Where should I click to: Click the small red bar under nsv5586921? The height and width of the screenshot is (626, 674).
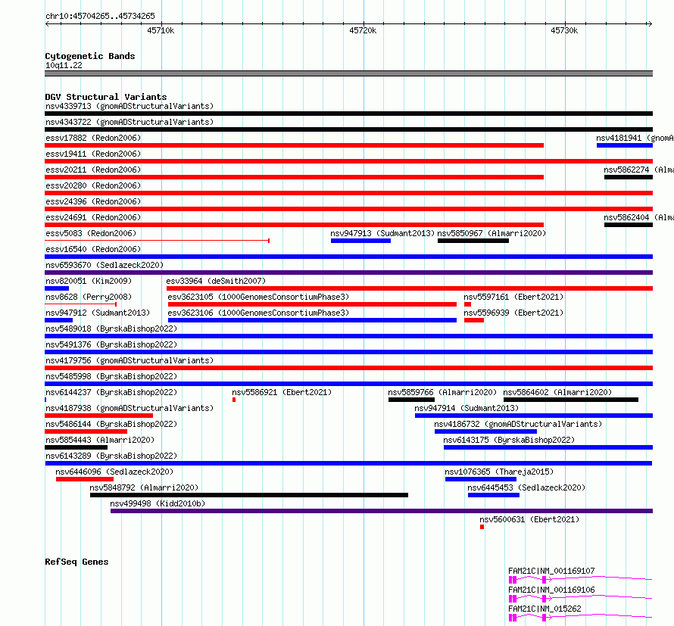click(234, 400)
